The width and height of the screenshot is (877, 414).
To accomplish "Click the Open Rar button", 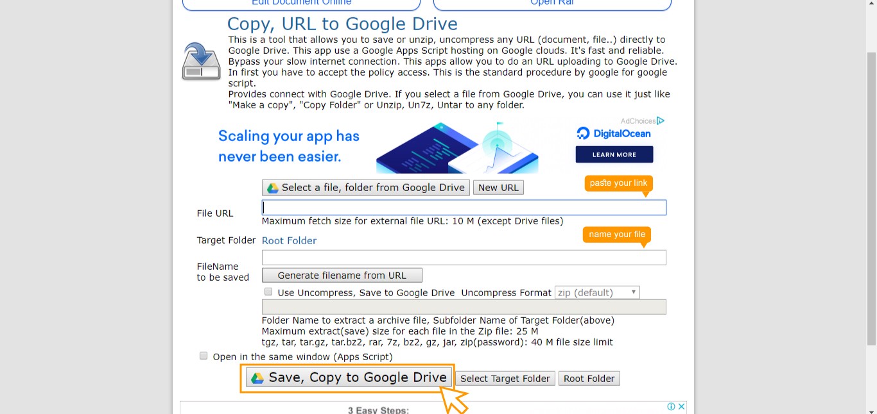I will click(x=552, y=3).
